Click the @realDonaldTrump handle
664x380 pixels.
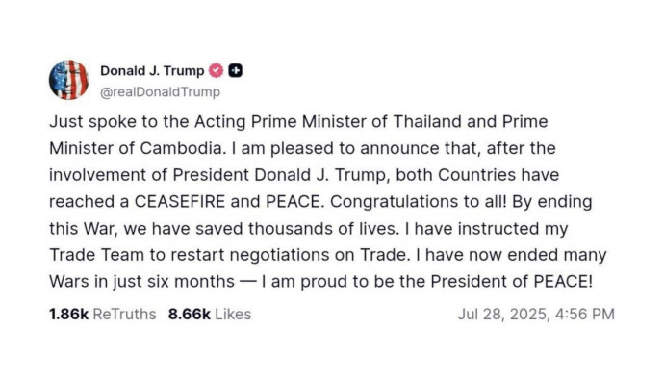tap(160, 91)
